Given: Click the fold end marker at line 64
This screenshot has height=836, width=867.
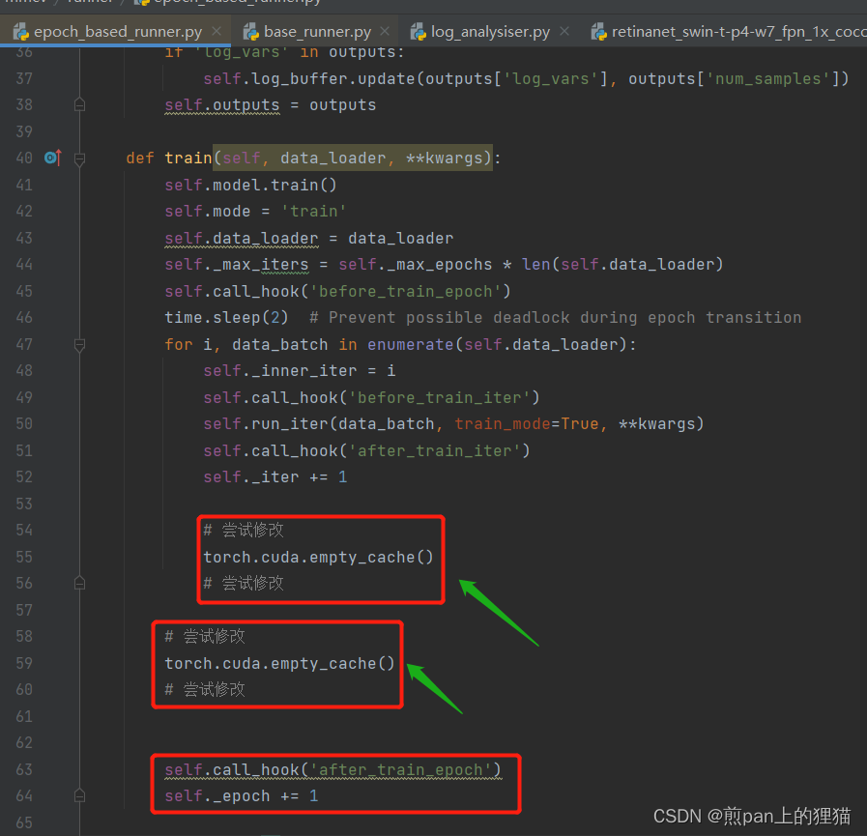Looking at the screenshot, I should pos(79,795).
